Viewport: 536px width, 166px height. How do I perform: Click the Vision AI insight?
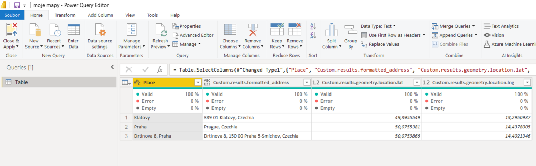point(494,35)
